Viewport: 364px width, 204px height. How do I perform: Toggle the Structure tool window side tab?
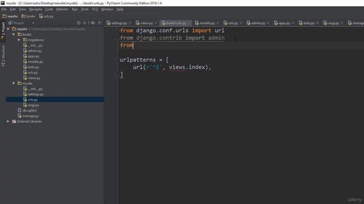3,56
